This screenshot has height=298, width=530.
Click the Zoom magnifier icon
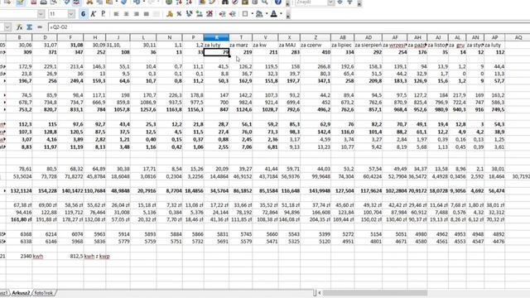tap(265, 2)
